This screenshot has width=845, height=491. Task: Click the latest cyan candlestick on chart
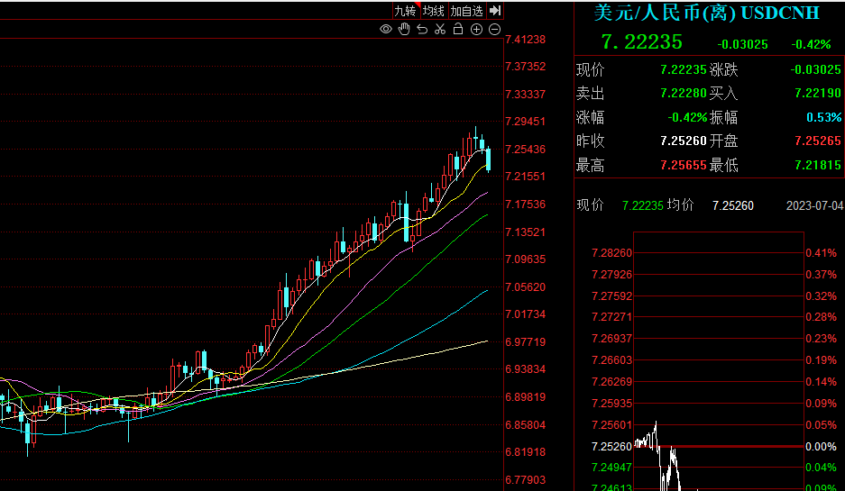tap(488, 159)
